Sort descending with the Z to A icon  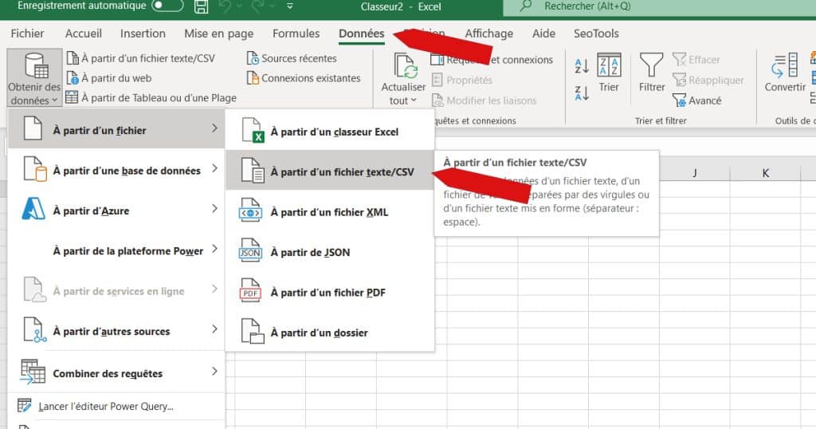[x=581, y=93]
